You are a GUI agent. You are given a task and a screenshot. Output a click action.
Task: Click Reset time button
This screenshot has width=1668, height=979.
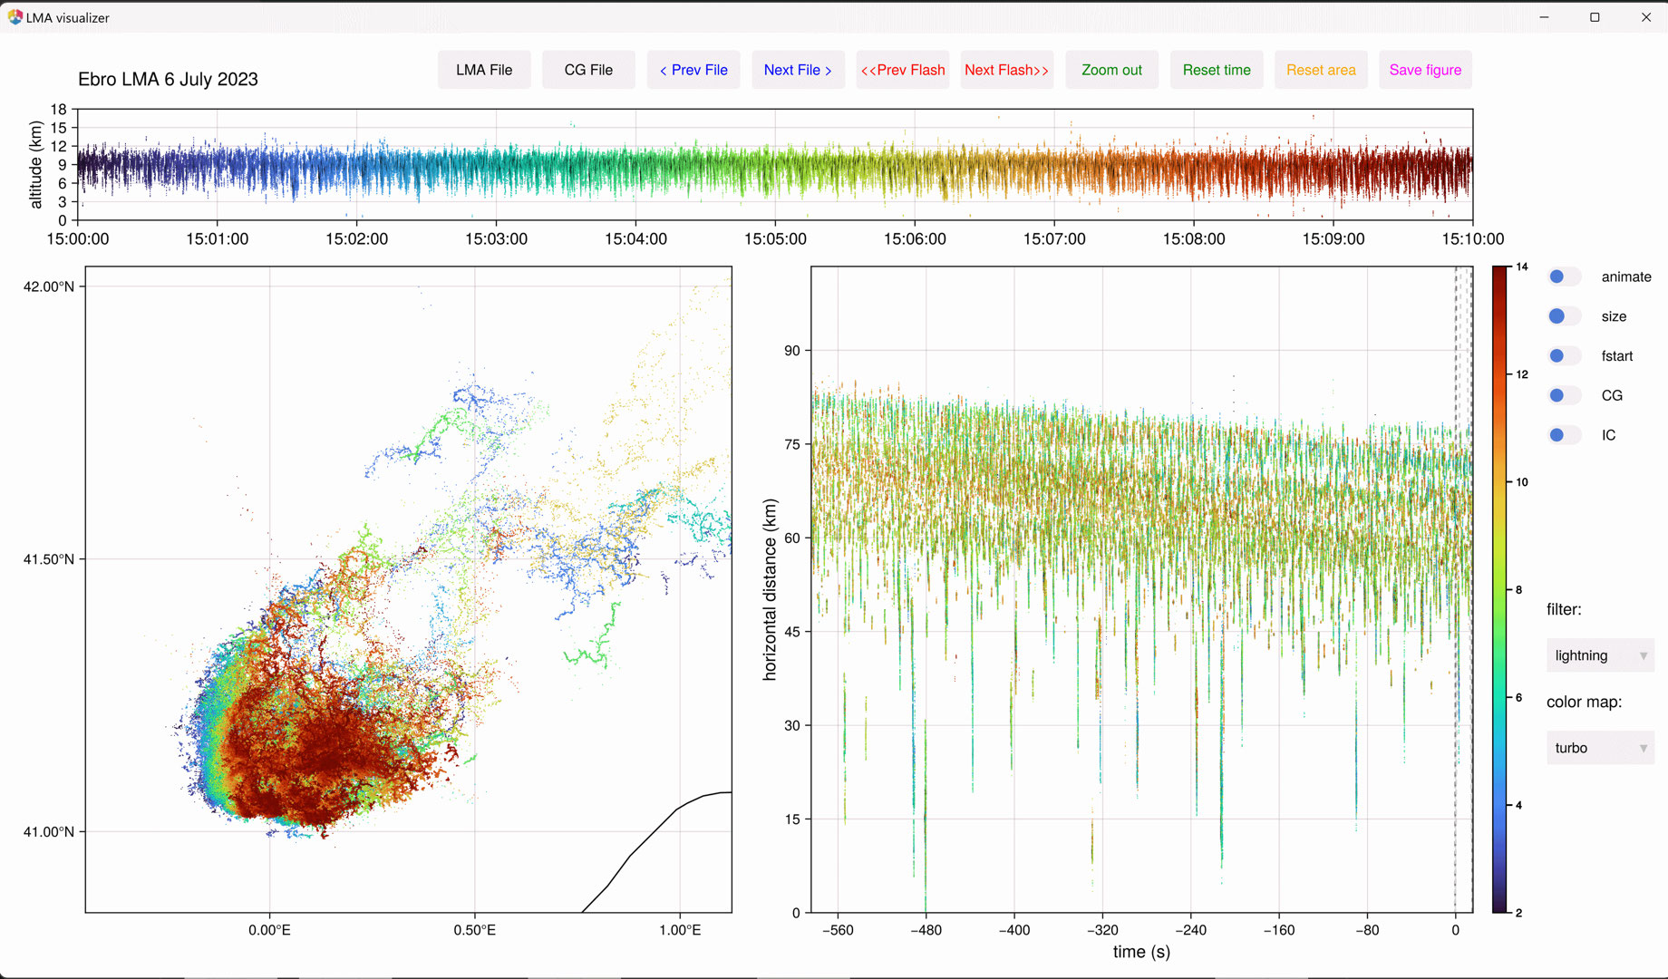pyautogui.click(x=1217, y=70)
